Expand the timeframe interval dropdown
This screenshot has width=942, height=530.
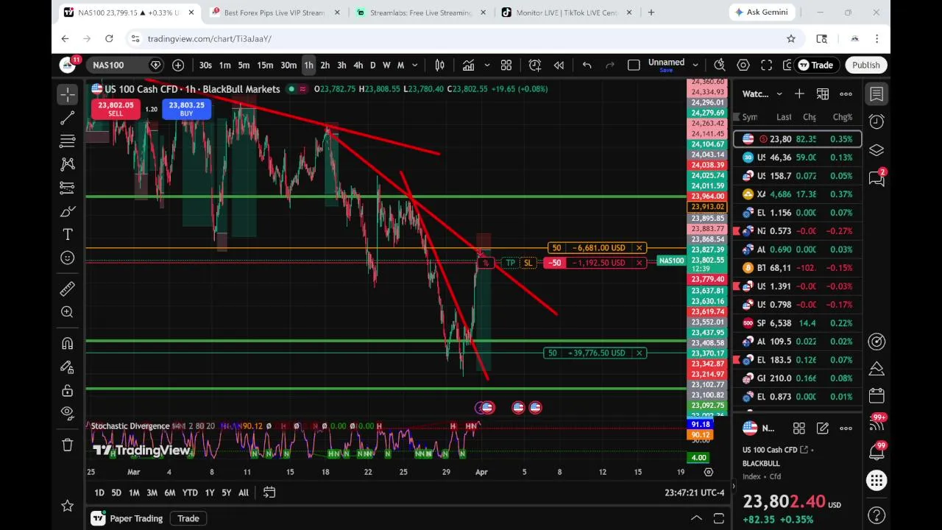point(414,66)
